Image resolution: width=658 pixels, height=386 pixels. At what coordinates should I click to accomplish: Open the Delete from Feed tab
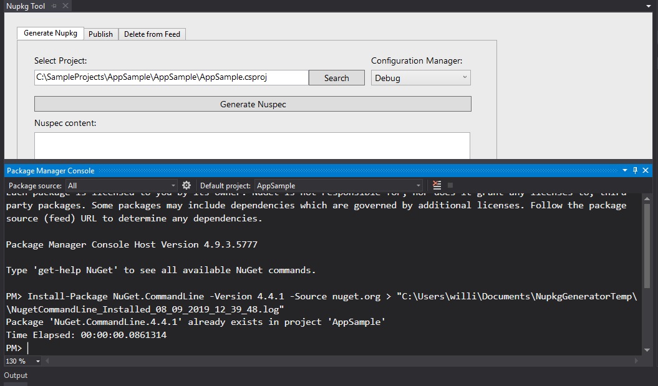tap(152, 34)
